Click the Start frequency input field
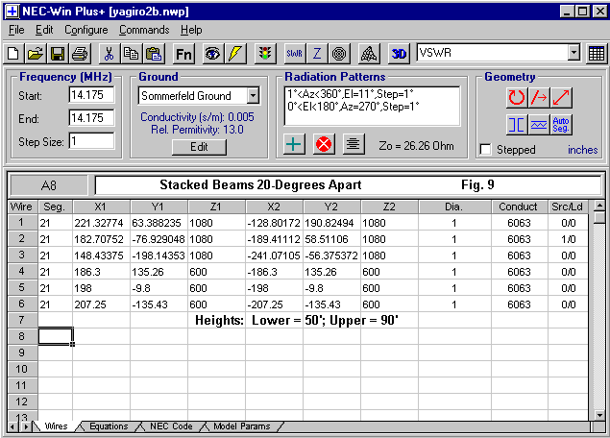Viewport: 610px width, 438px height. (x=89, y=95)
